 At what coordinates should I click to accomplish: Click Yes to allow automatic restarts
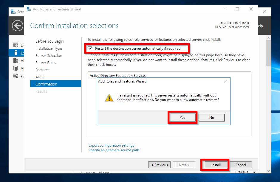(182, 117)
